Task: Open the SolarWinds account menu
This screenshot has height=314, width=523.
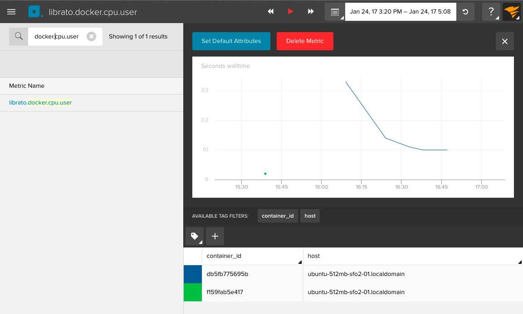Action: [512, 12]
